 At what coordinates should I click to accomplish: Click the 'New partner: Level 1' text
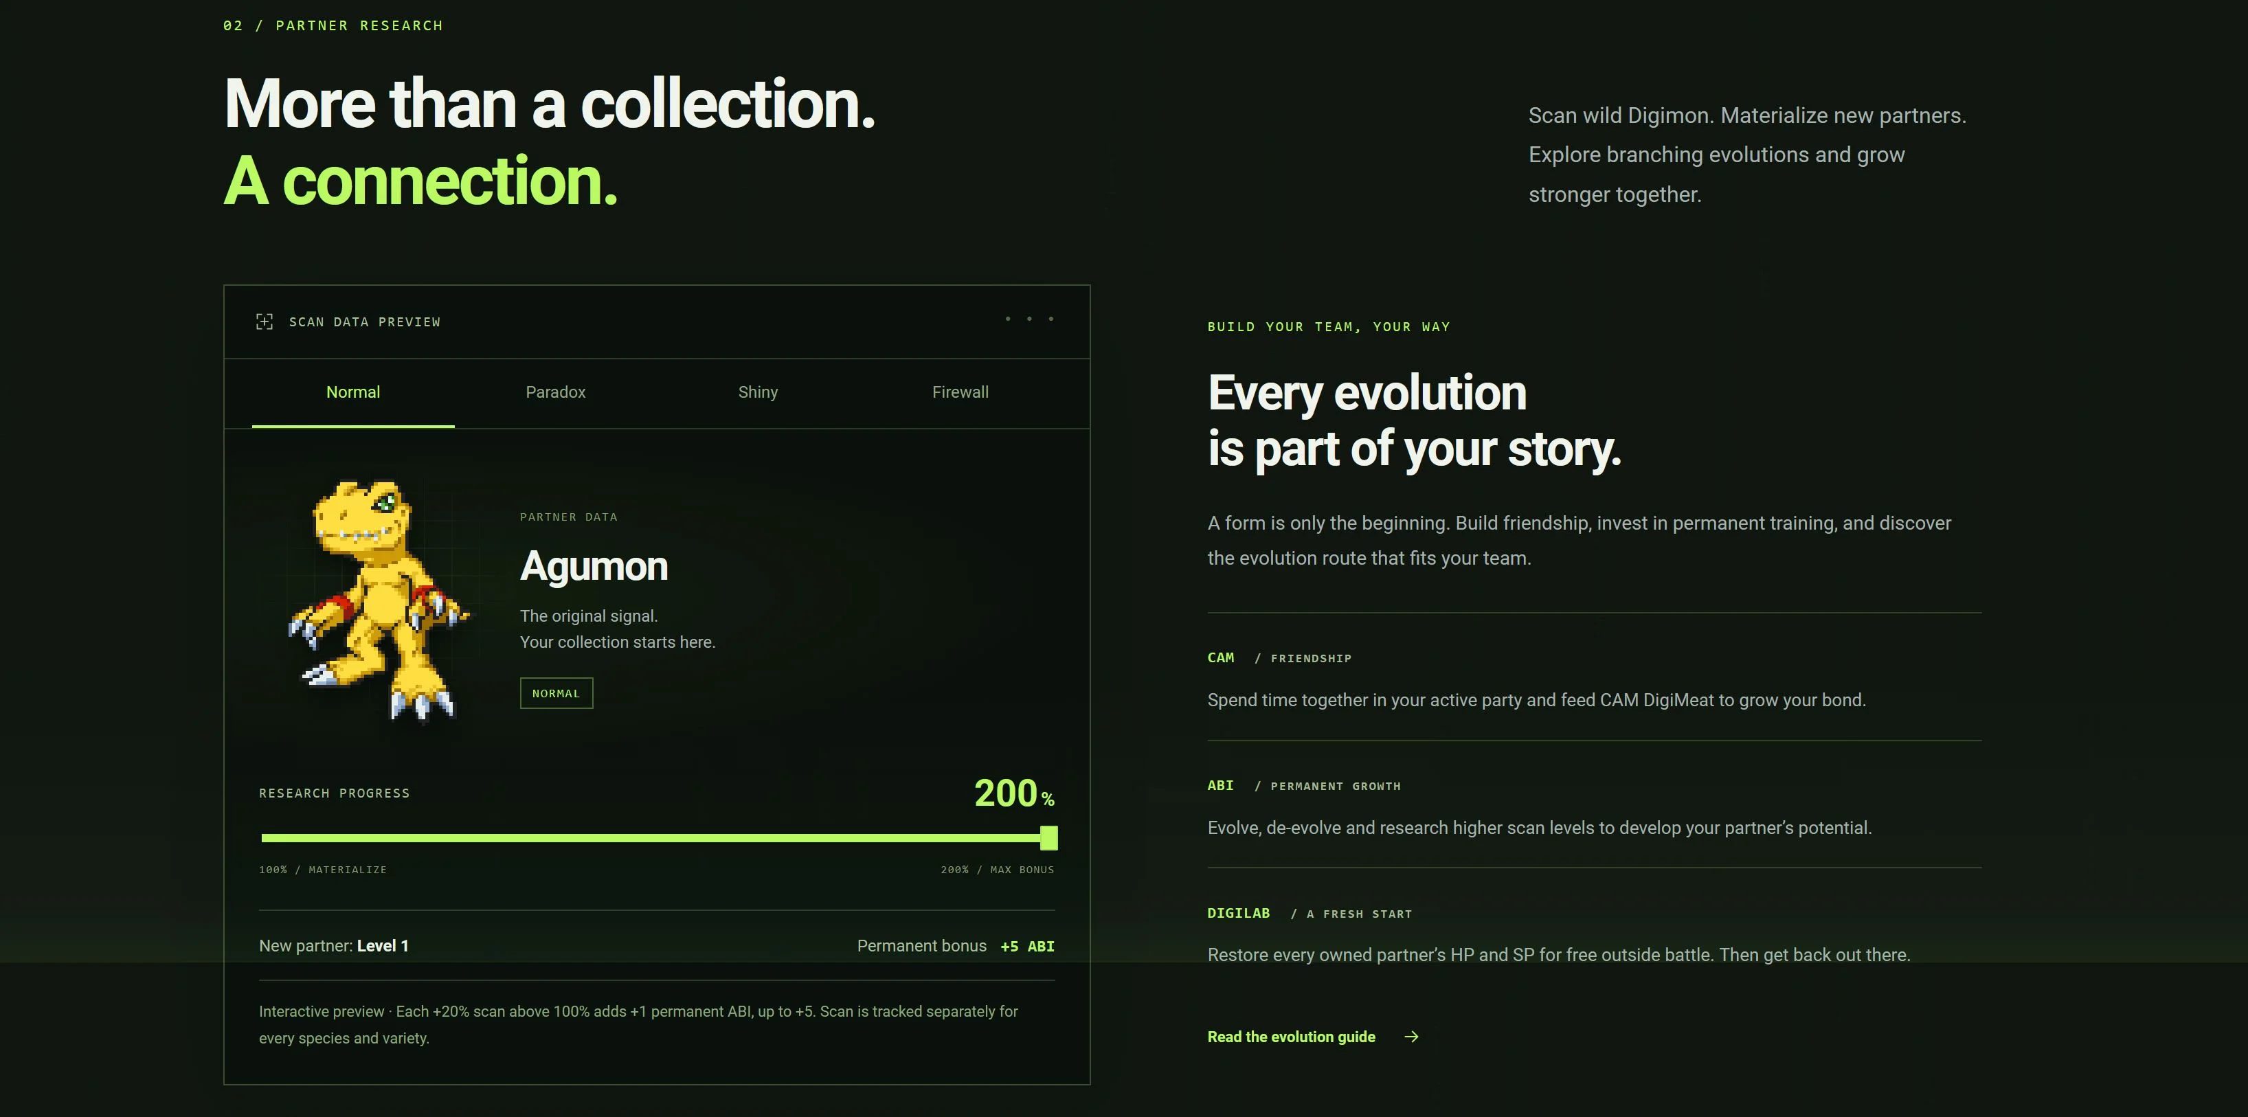click(334, 946)
